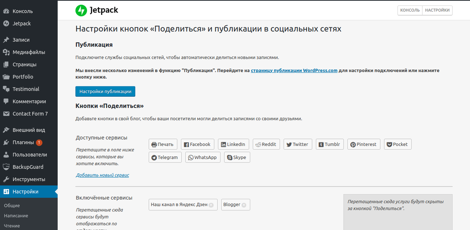Add the Twitter sharing service
The height and width of the screenshot is (230, 470).
pyautogui.click(x=298, y=144)
